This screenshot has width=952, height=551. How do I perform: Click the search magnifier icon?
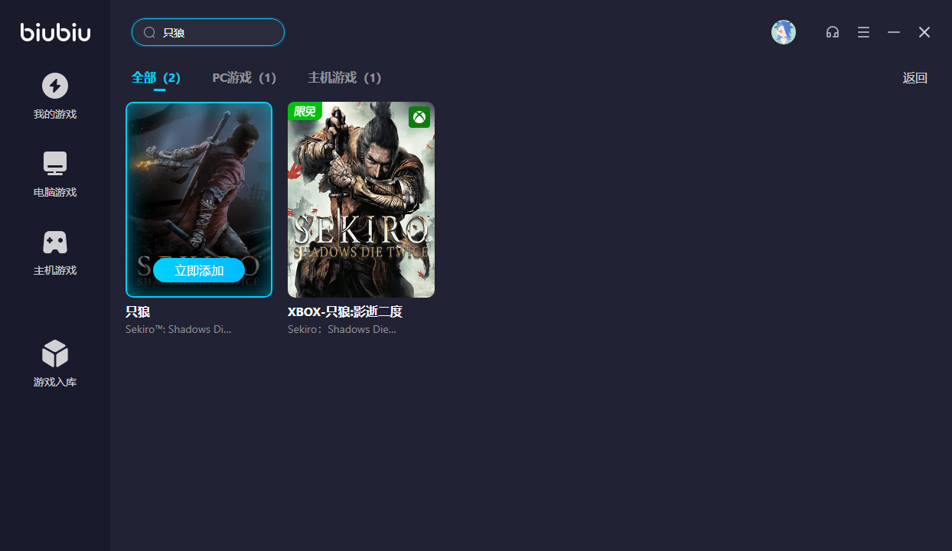coord(149,32)
